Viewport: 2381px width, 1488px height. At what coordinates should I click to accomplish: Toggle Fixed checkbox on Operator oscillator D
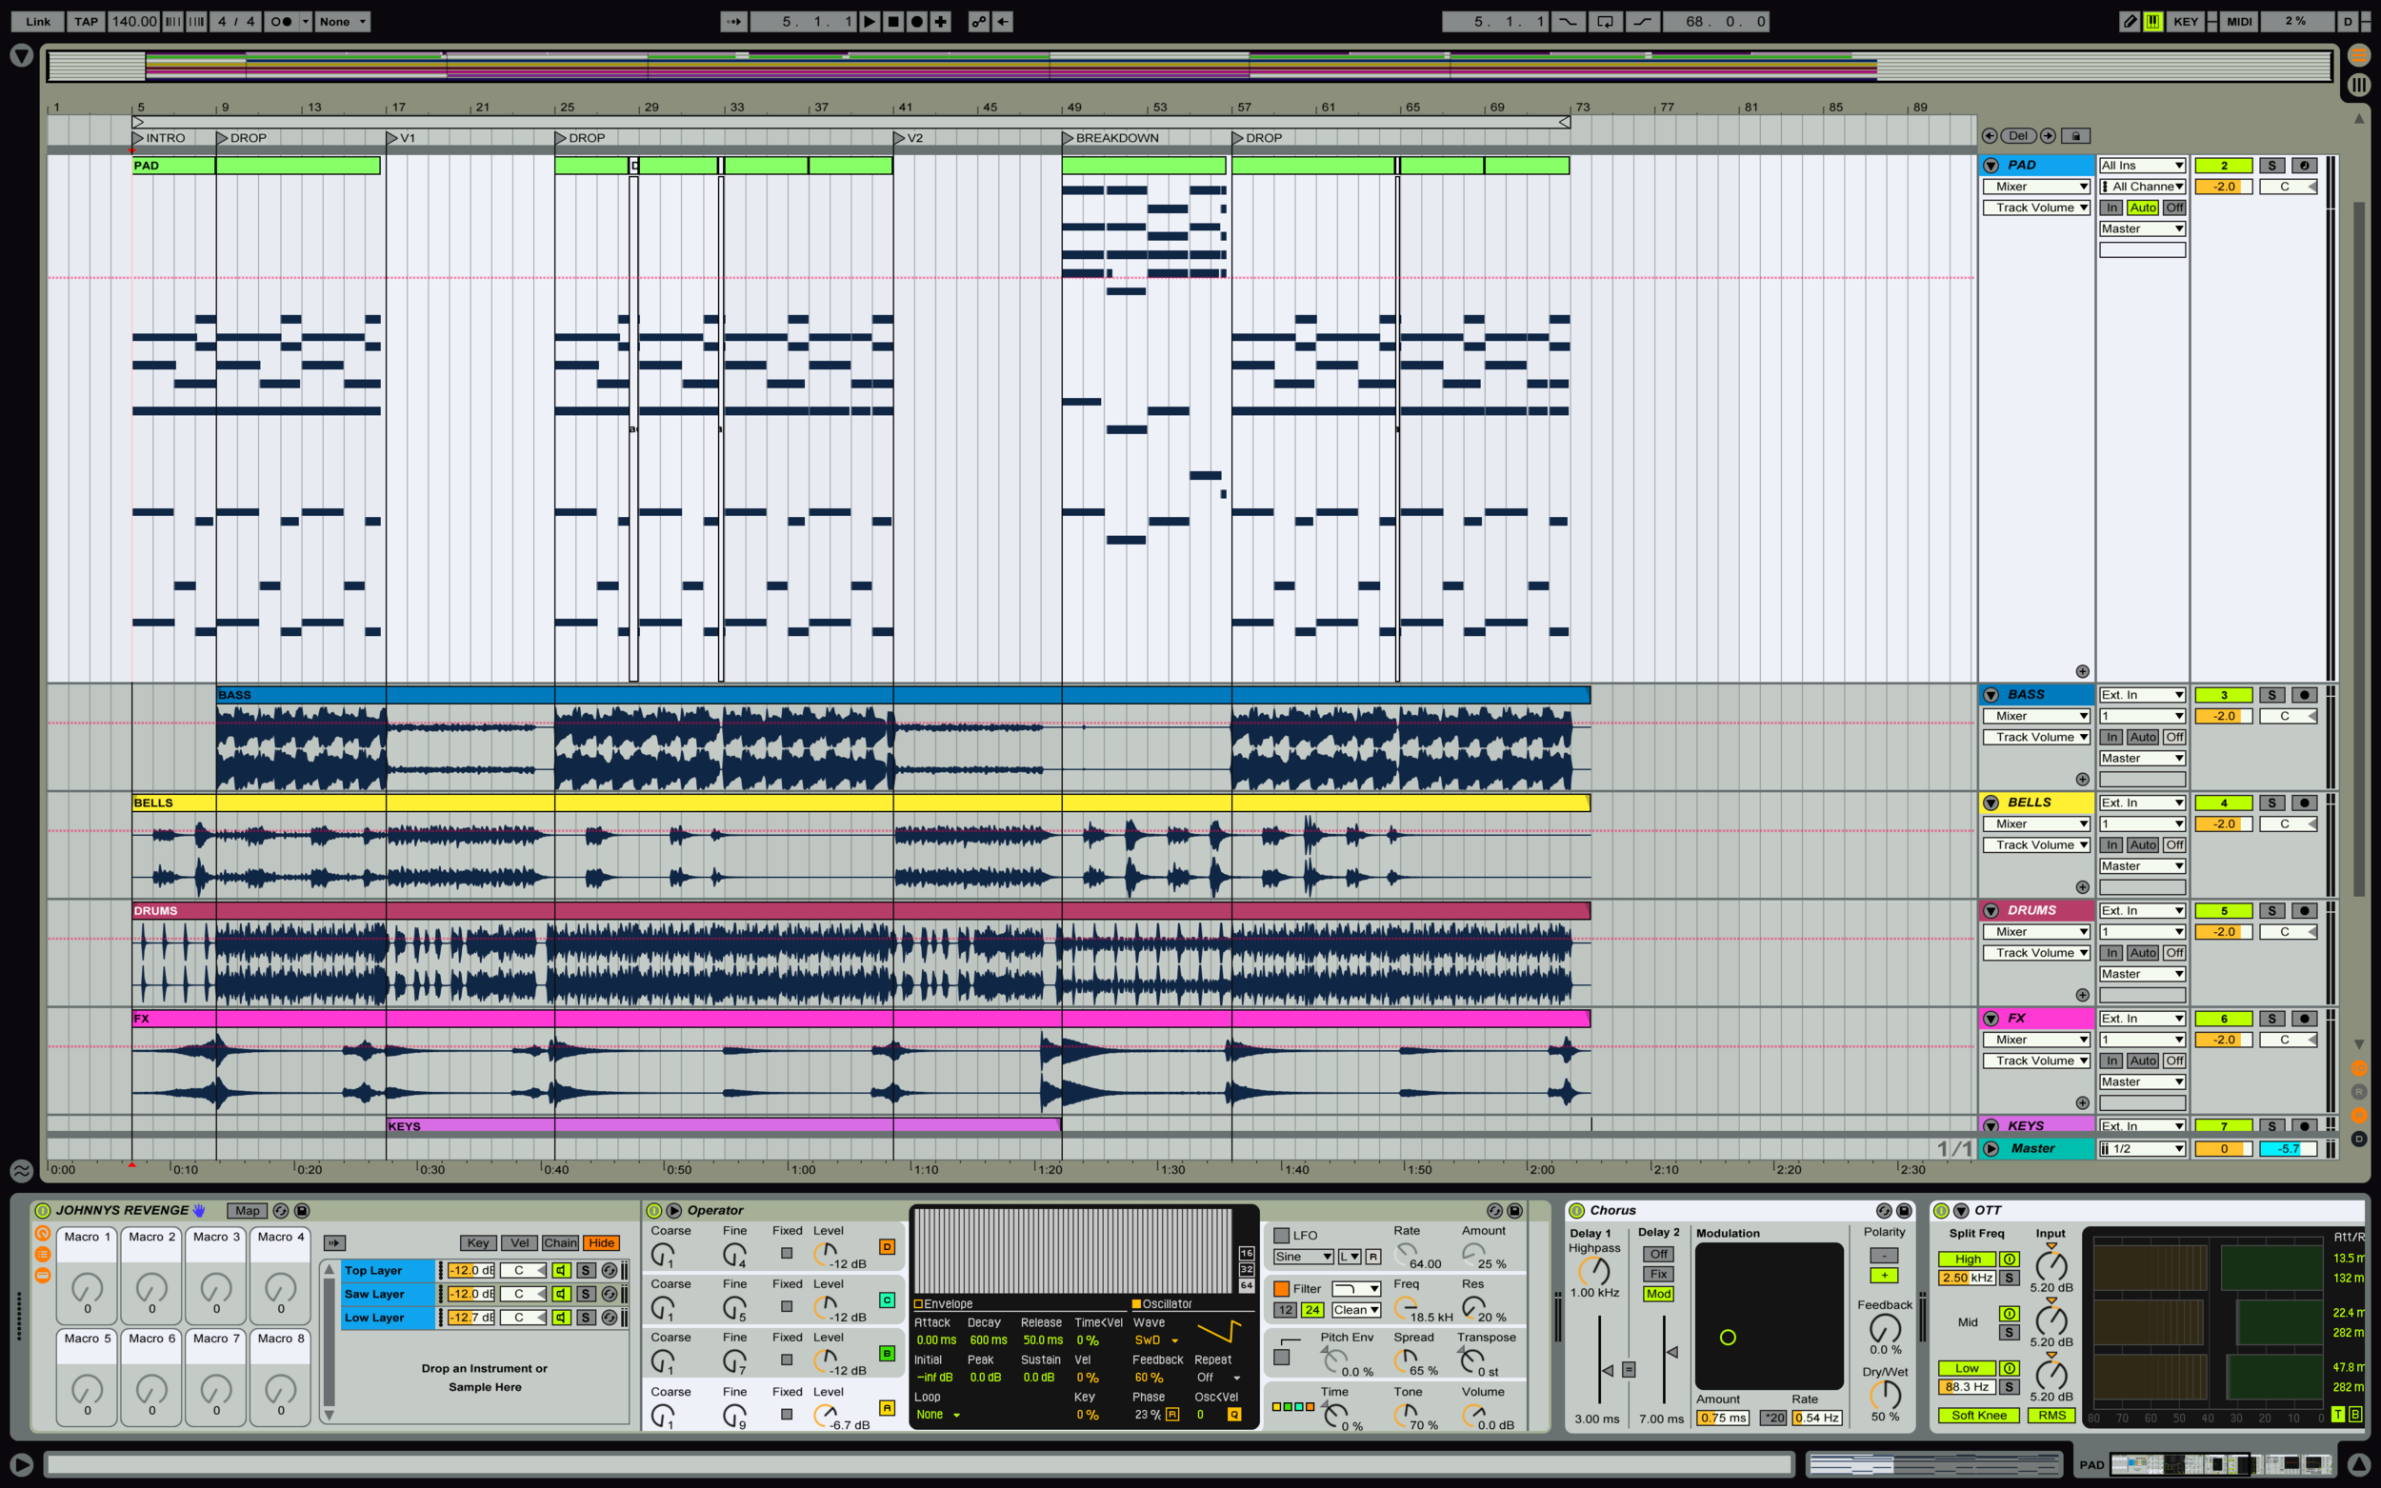pos(787,1253)
